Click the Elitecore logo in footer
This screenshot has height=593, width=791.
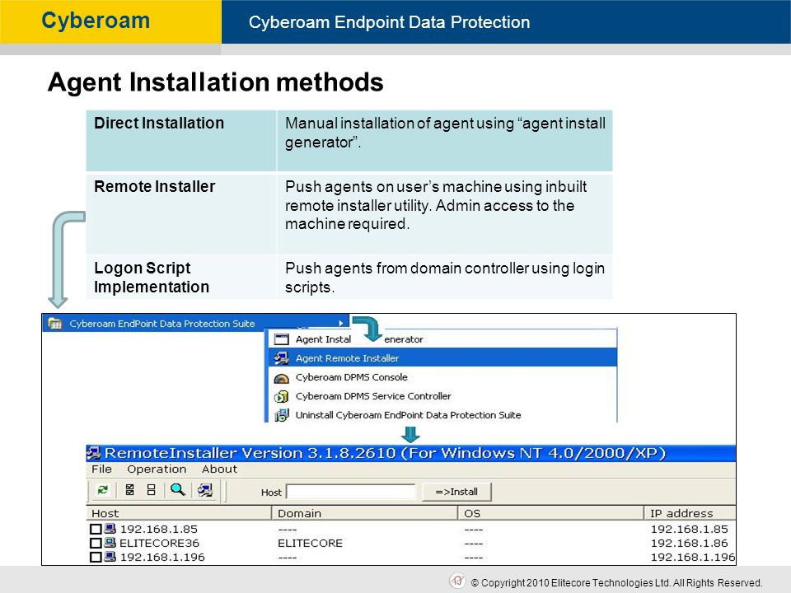457,581
